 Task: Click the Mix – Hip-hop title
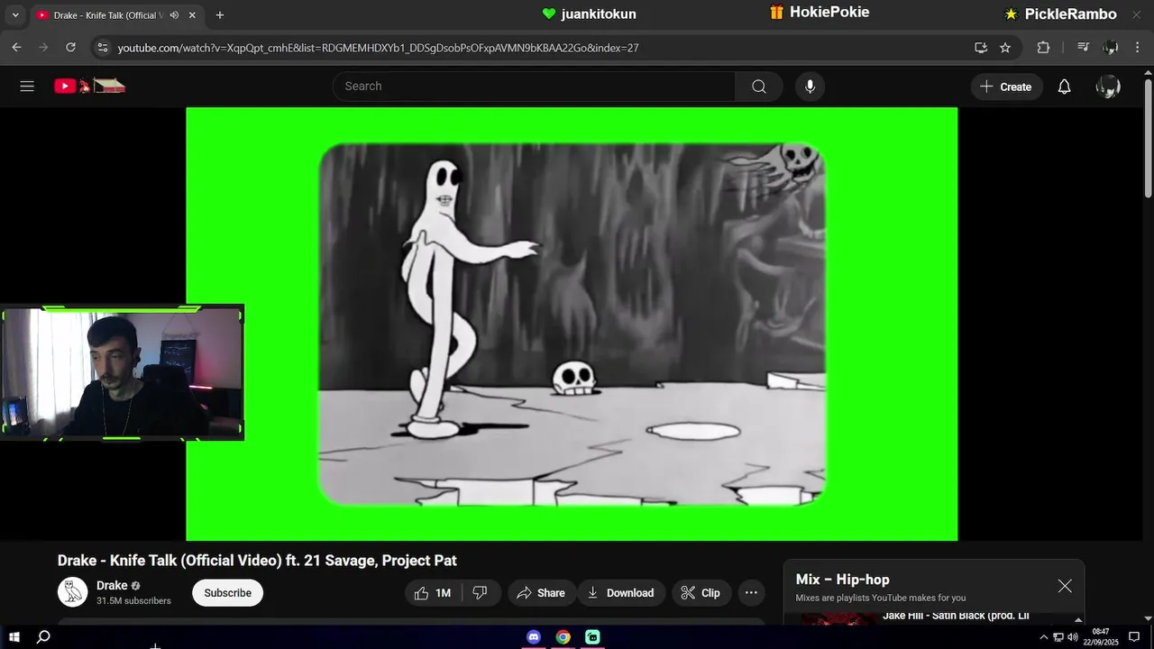(842, 580)
